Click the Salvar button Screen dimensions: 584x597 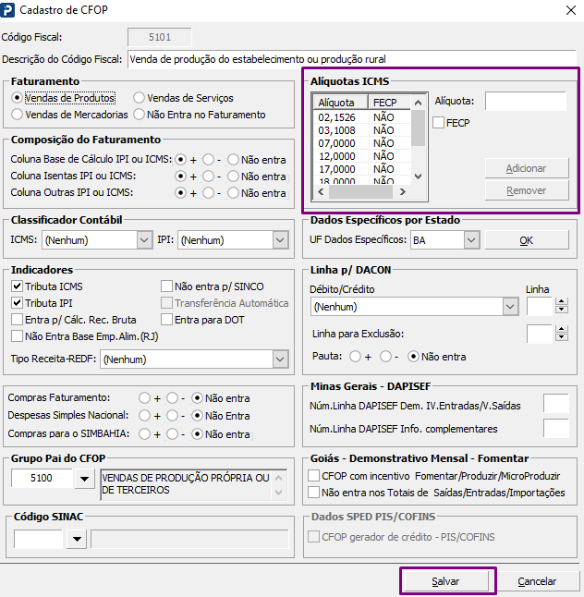pyautogui.click(x=445, y=581)
